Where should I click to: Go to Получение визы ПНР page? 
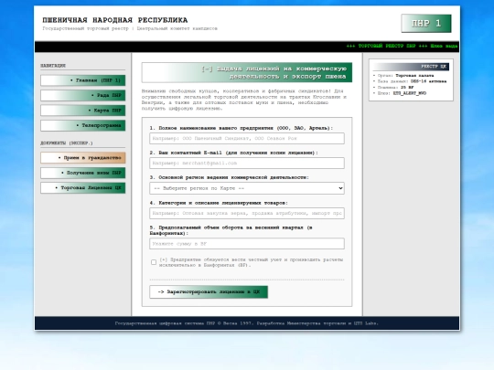(x=83, y=173)
